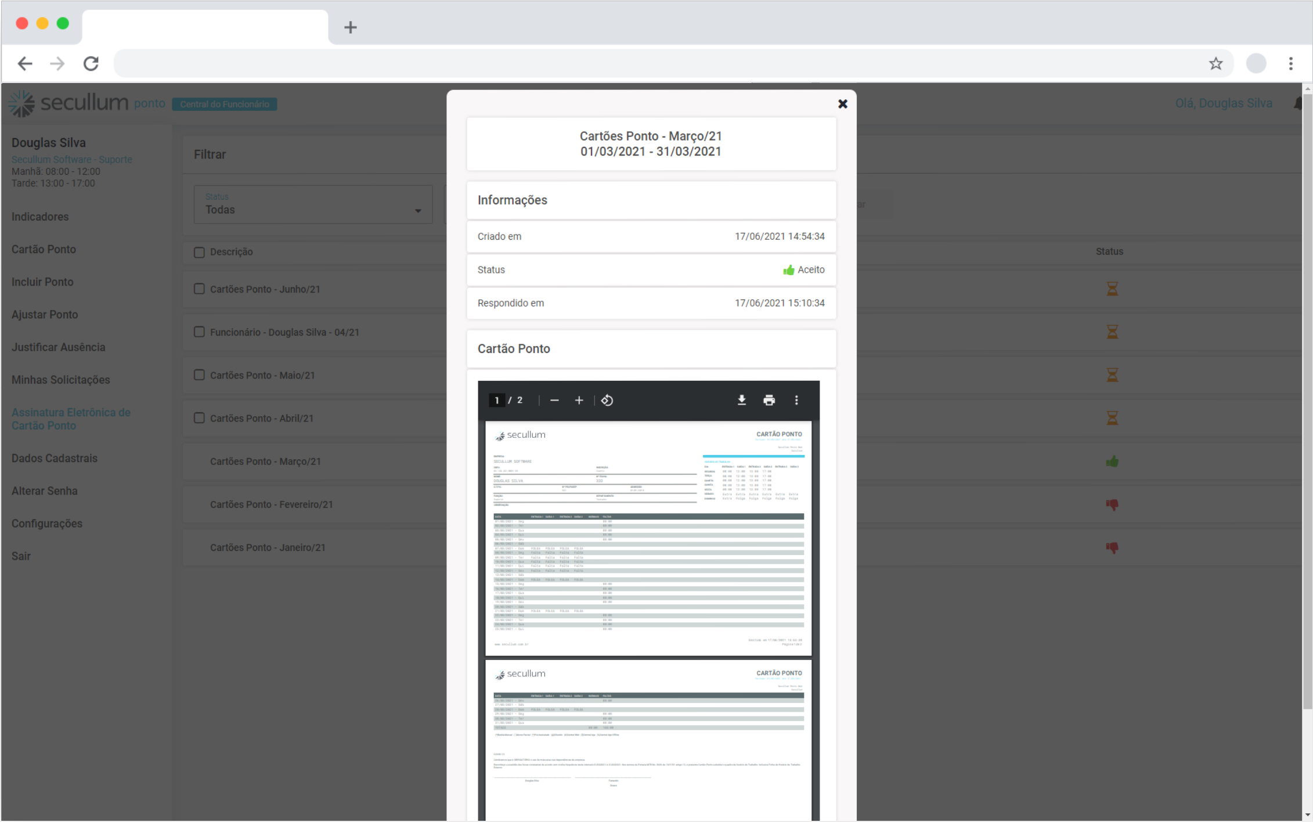Expand the Status Todas dropdown
The image size is (1313, 822).
(313, 205)
